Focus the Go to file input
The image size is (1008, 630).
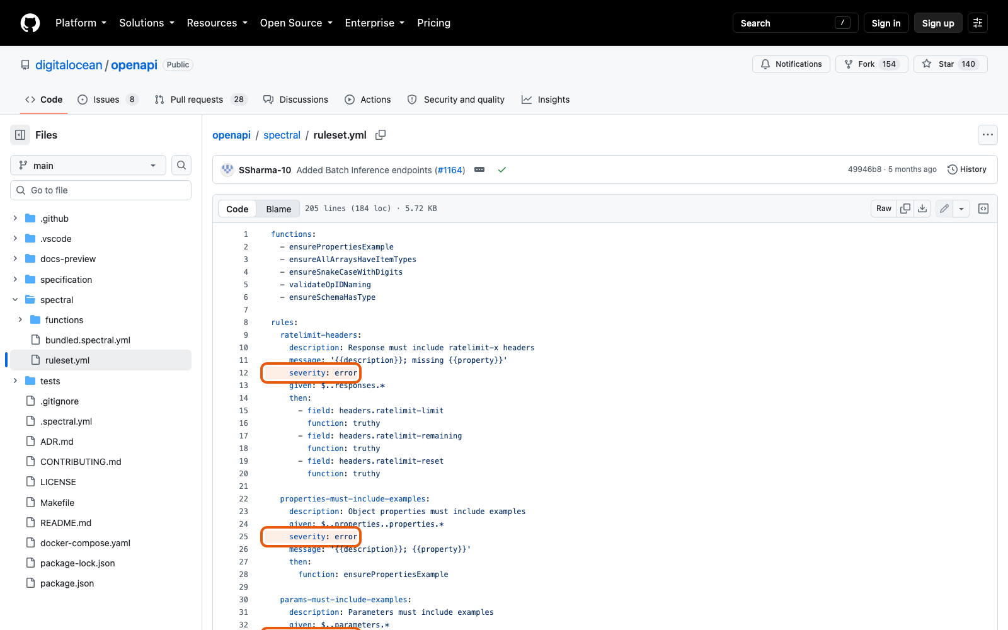[x=101, y=190]
